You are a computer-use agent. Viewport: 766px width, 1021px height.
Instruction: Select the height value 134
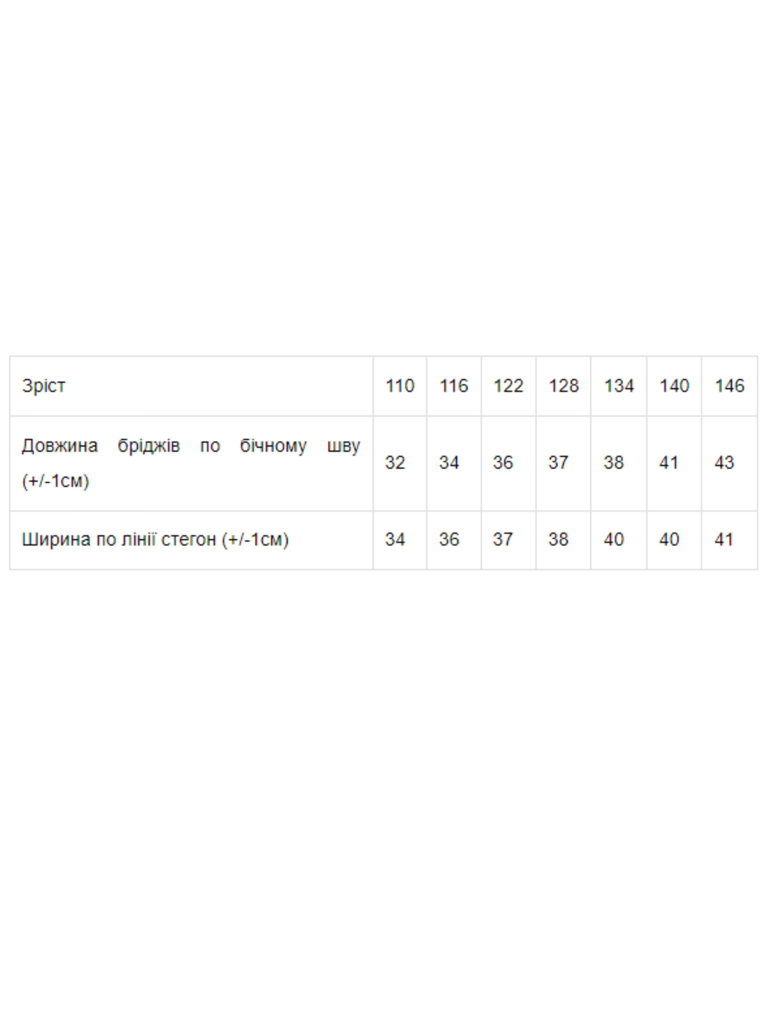(x=618, y=386)
